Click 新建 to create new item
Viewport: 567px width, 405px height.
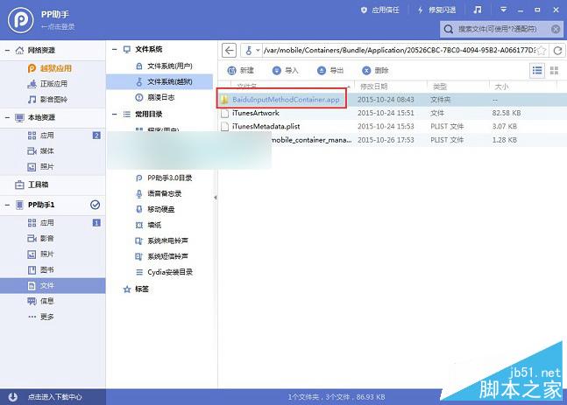click(x=240, y=70)
